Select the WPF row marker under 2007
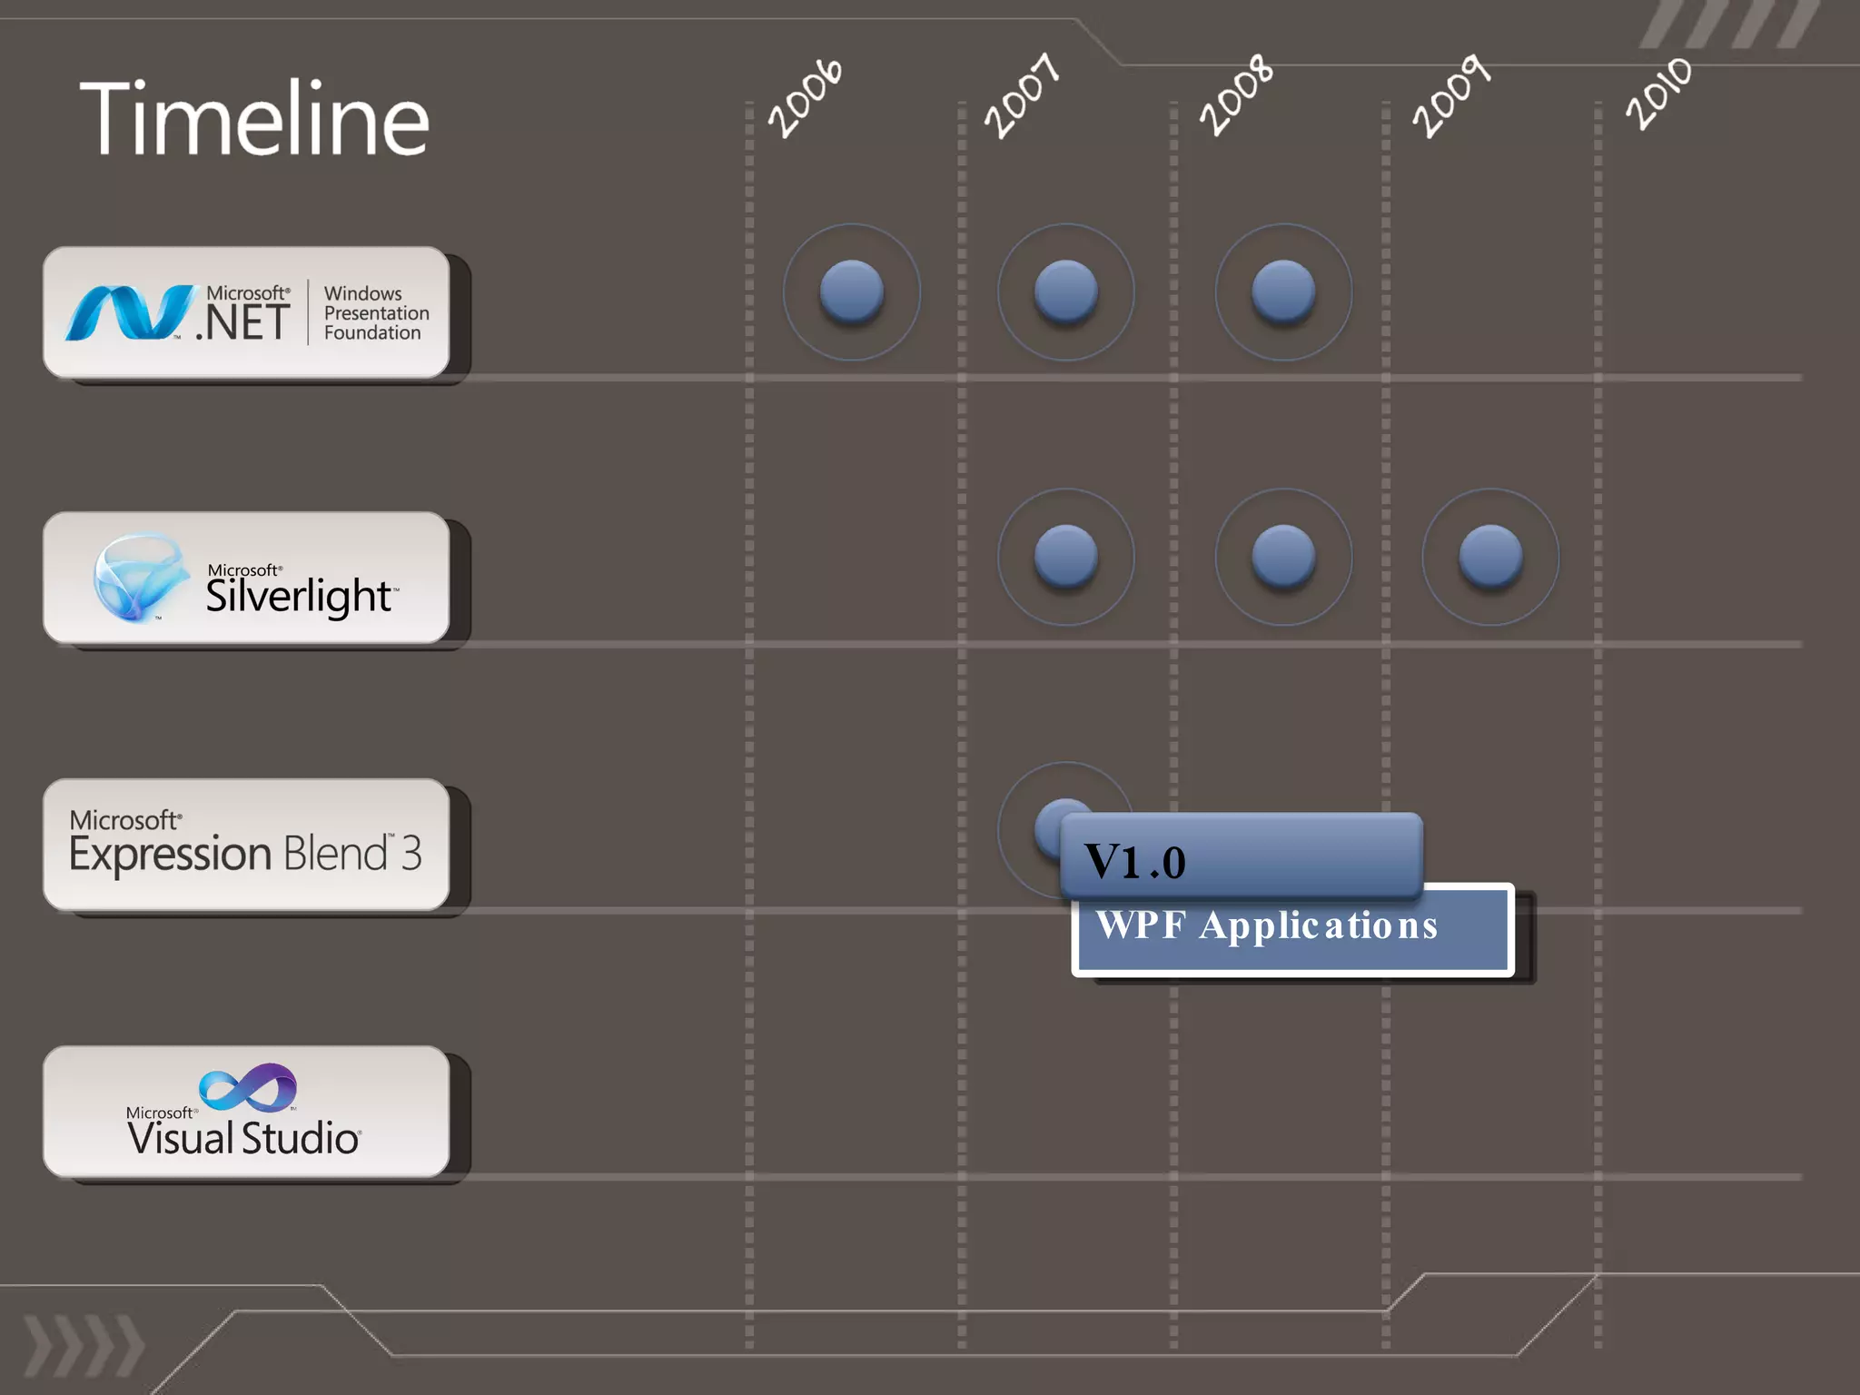Viewport: 1860px width, 1395px height. click(1066, 292)
